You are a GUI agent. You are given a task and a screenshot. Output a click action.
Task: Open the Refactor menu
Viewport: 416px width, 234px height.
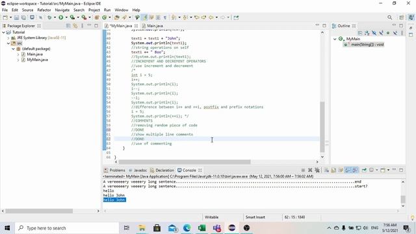[x=44, y=10]
